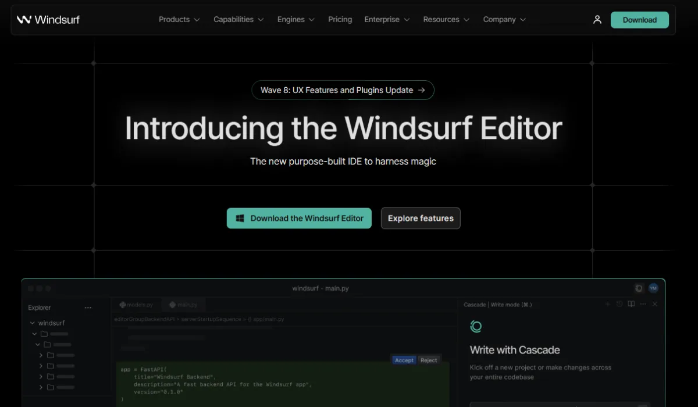
Task: Click the Windsurf logo in the navbar
Action: [48, 20]
